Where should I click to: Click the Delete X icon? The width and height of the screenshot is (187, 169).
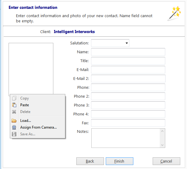[x=14, y=112]
